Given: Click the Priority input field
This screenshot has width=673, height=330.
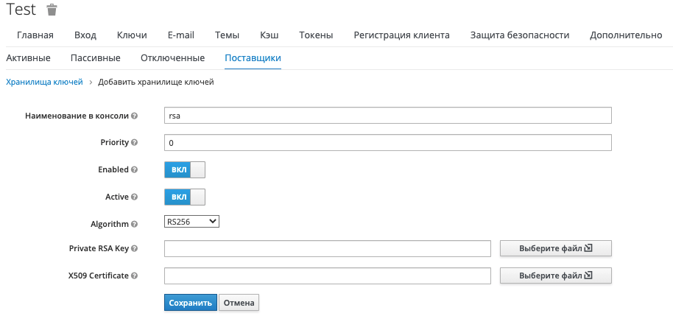Looking at the screenshot, I should pyautogui.click(x=387, y=142).
